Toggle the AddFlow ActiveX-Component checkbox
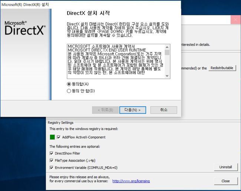Viewport: 241px width, 191px height. (59, 137)
